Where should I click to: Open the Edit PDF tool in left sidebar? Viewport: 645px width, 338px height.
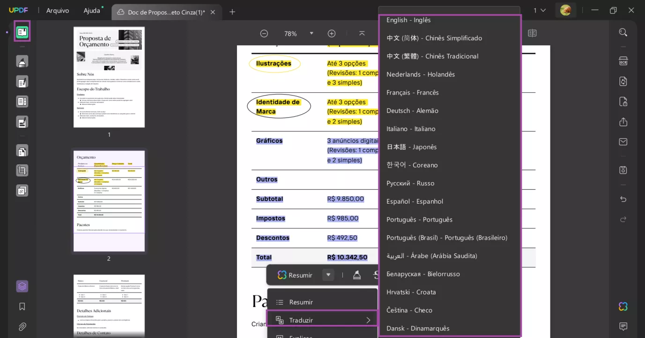[22, 82]
